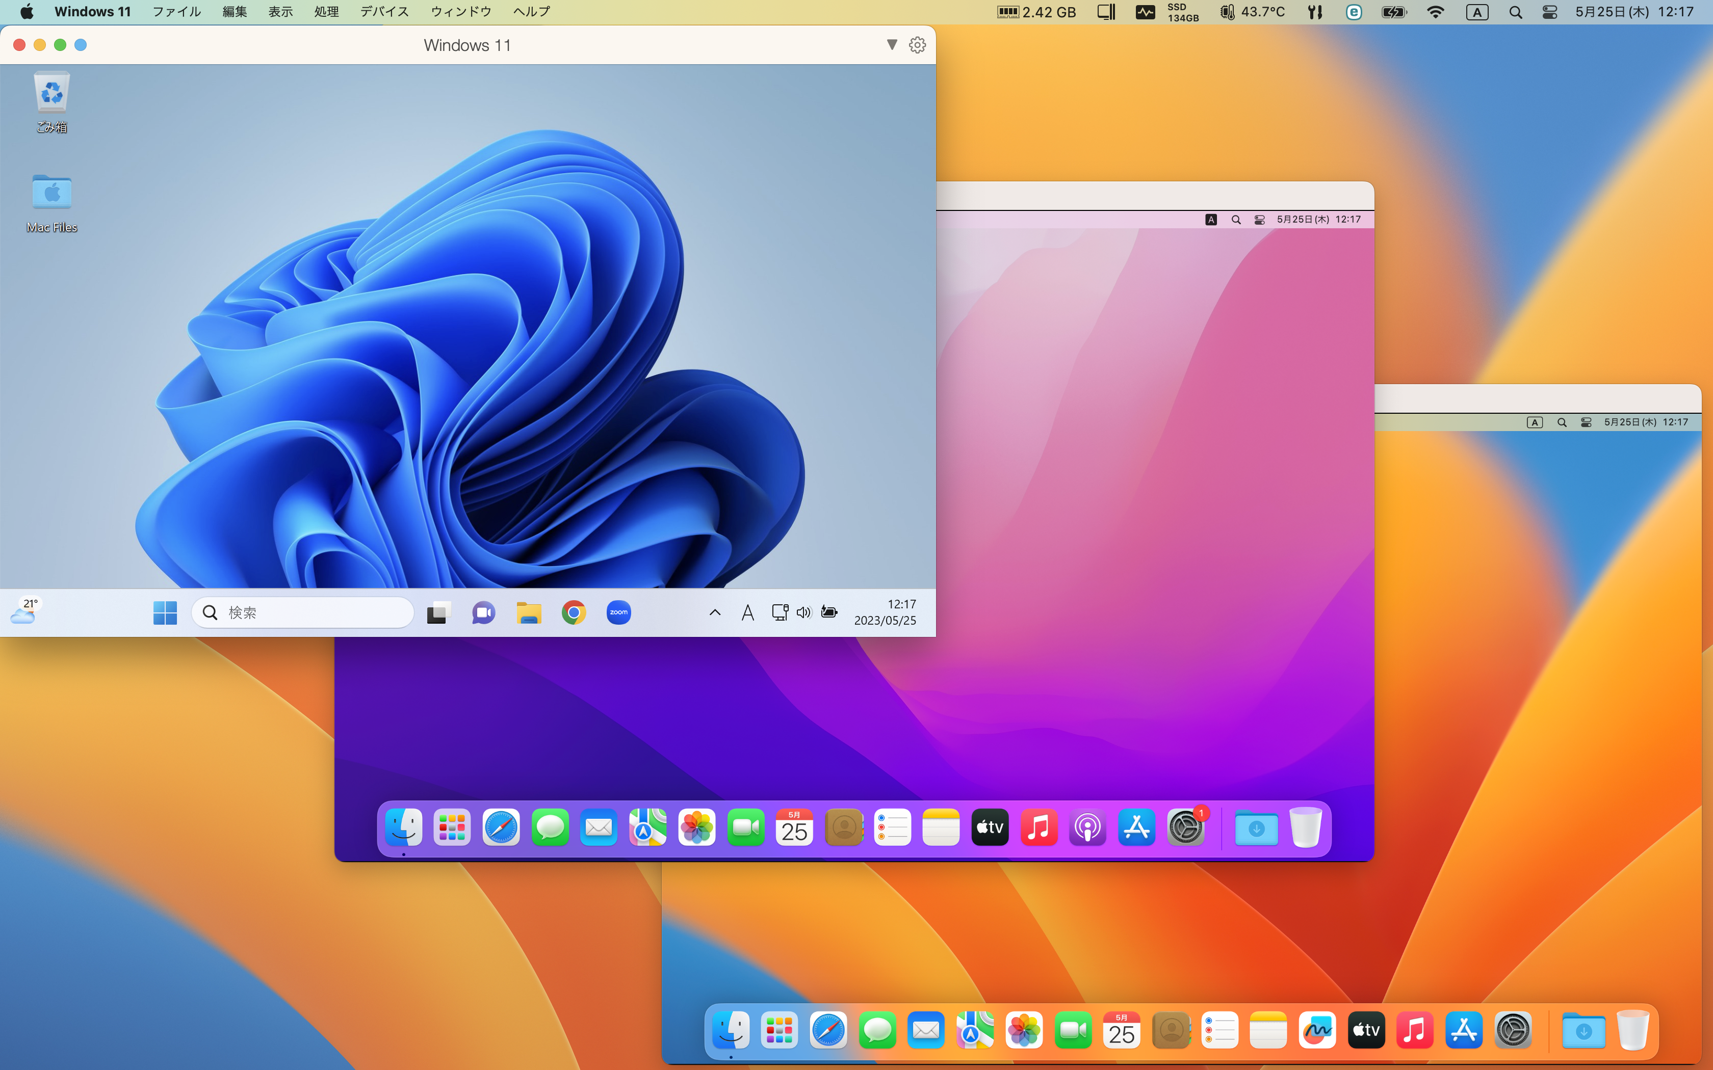Open Downloads folder in Monterey VM dock
Screen dimensions: 1713x1070
click(1256, 828)
